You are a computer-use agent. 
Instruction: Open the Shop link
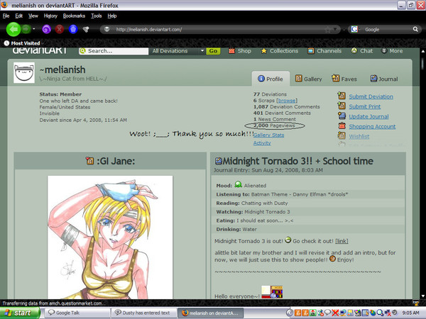point(240,51)
